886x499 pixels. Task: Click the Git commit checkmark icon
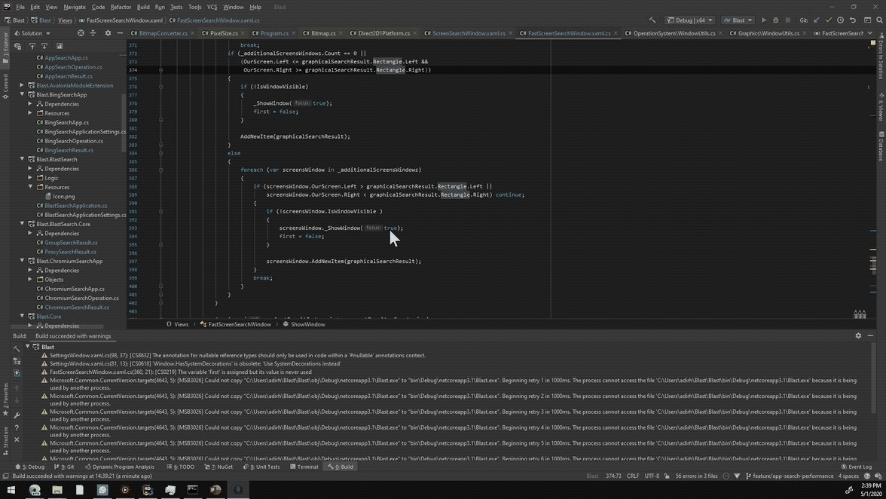coord(829,20)
